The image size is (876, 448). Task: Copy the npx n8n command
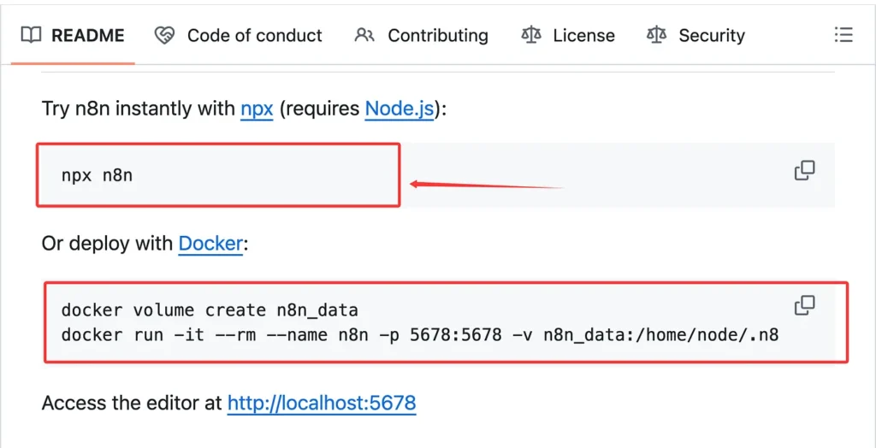(x=804, y=170)
